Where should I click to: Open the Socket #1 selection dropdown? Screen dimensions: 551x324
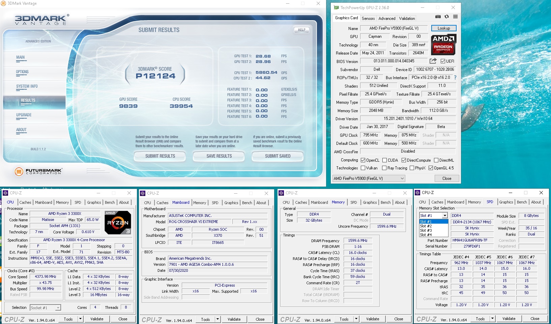pos(45,307)
